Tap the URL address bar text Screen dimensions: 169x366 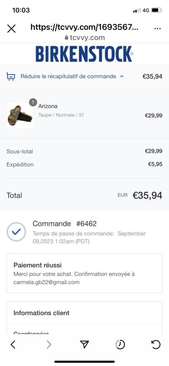[x=84, y=28]
